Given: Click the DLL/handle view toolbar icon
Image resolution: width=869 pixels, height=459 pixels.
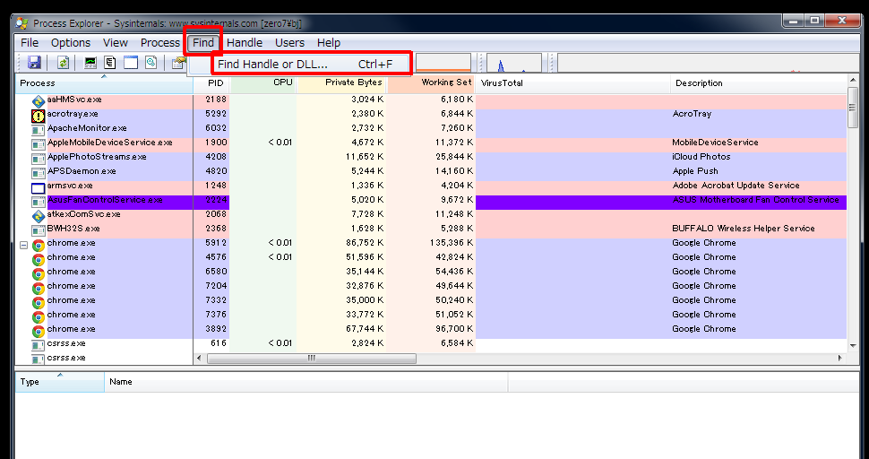Looking at the screenshot, I should click(x=151, y=63).
